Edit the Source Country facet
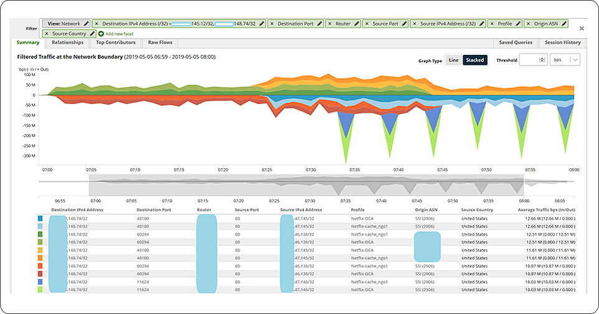Image resolution: width=599 pixels, height=314 pixels. pos(92,34)
